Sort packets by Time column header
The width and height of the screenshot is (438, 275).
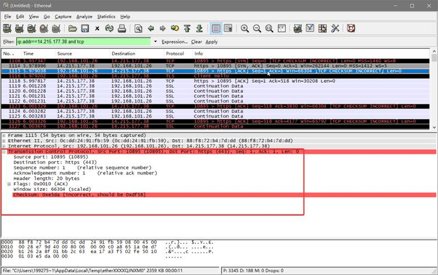click(38, 53)
